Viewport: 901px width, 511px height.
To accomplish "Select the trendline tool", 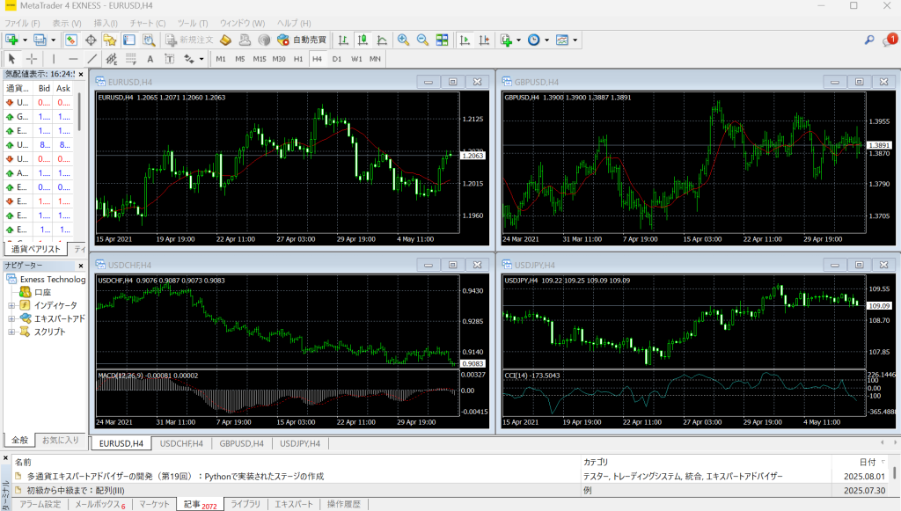I will [x=92, y=59].
